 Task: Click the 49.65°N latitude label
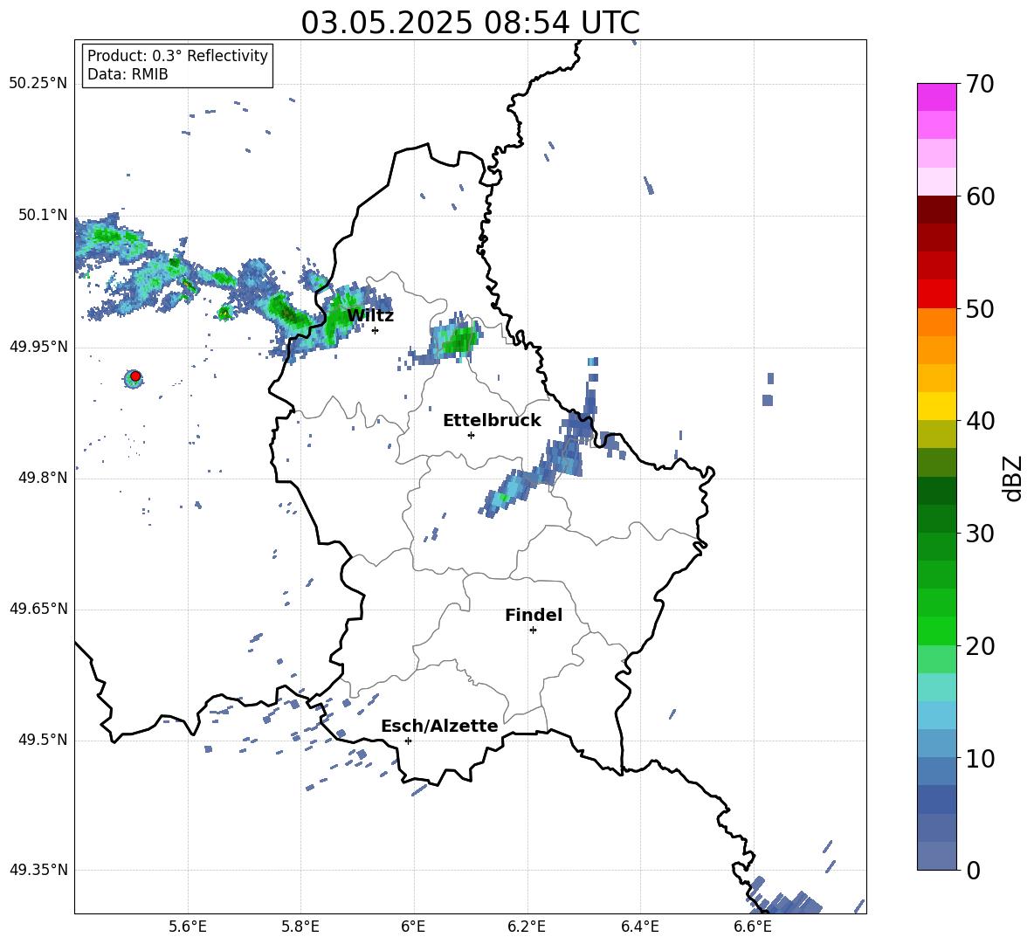tap(38, 609)
